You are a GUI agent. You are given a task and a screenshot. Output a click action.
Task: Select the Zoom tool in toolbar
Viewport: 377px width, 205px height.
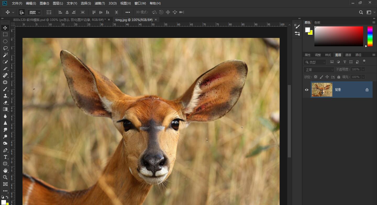[5, 177]
